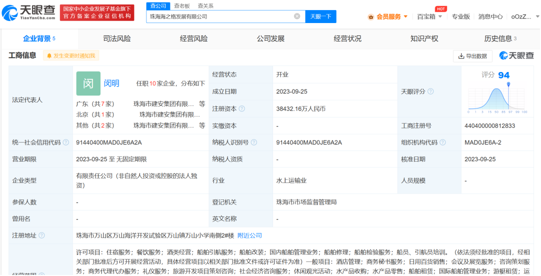Screen dimensions: 541x276
Task: Expand the 百宝箱 dropdown arrow
Action: coord(440,16)
